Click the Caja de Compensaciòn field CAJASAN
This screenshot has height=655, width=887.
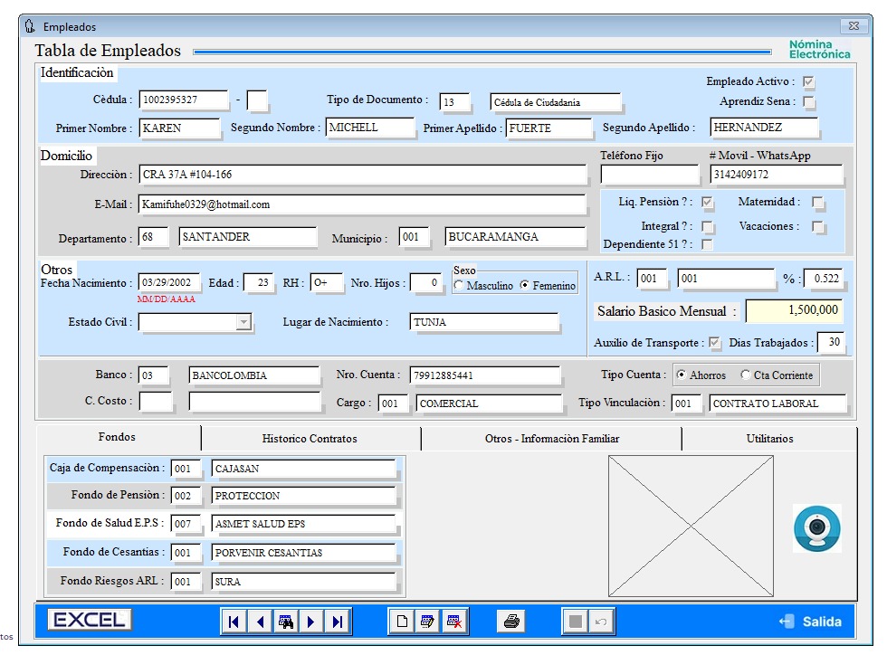point(304,469)
